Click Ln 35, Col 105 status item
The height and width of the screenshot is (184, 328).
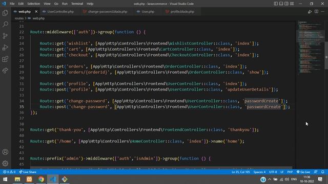240,172
